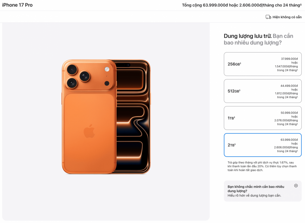The height and width of the screenshot is (223, 305).
Task: Click the footnote superscript beside 256GB
Action: tap(240, 63)
